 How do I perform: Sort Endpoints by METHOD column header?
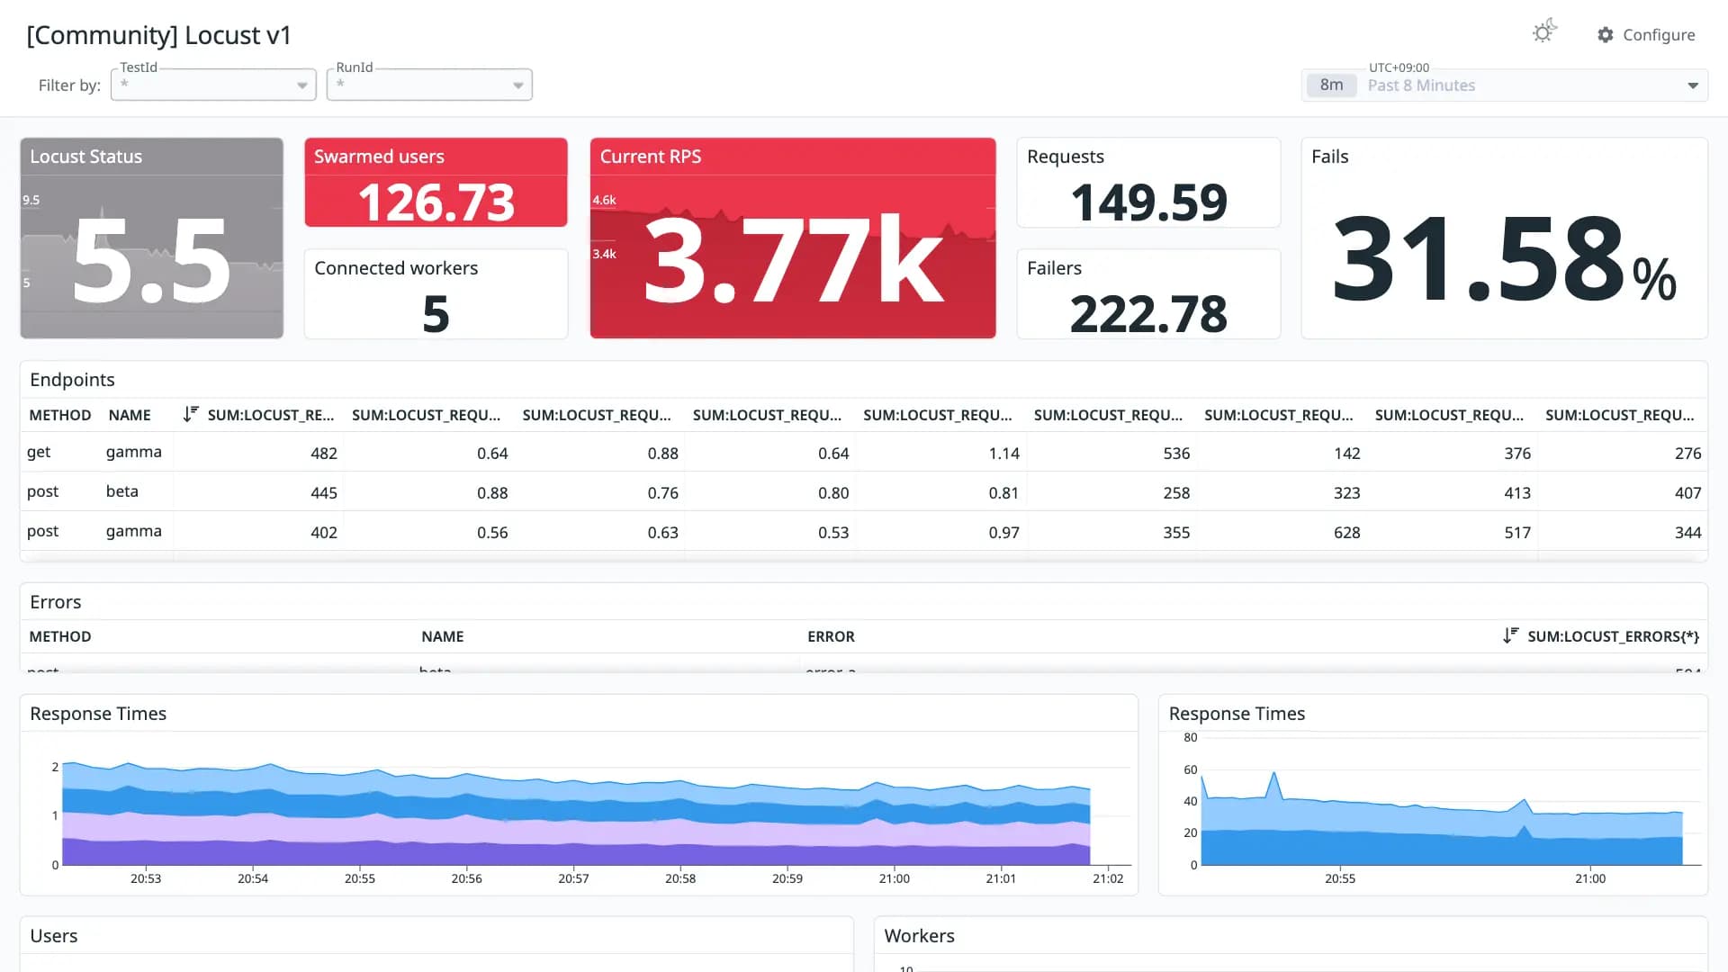click(x=59, y=415)
